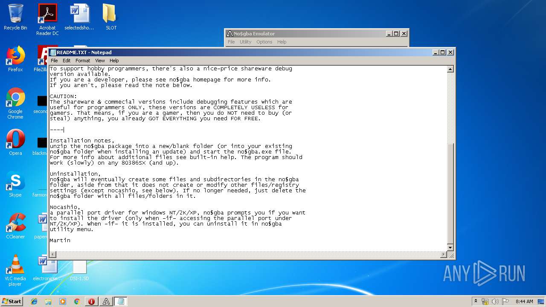The height and width of the screenshot is (307, 546).
Task: Click Opera icon in taskbar
Action: [x=91, y=301]
